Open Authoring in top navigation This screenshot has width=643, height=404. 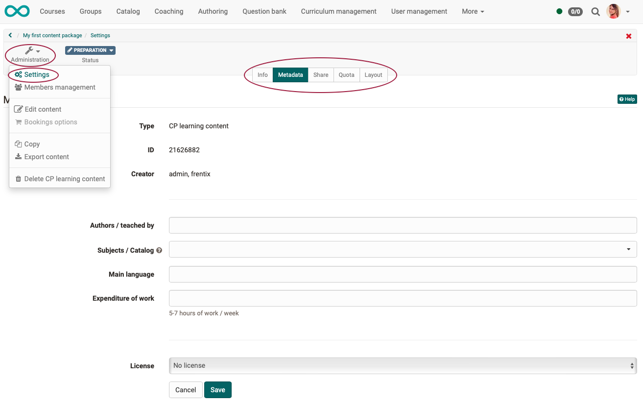coord(213,11)
